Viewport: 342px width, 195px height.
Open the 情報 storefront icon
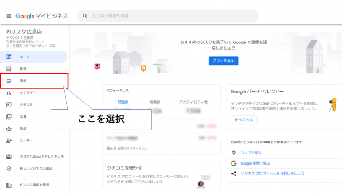coord(9,81)
